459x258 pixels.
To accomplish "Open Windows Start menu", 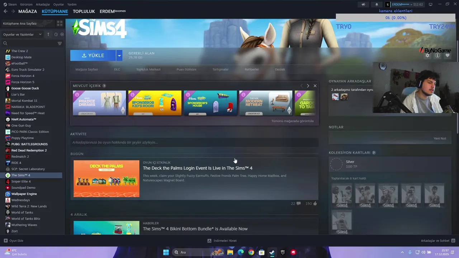I will point(166,252).
